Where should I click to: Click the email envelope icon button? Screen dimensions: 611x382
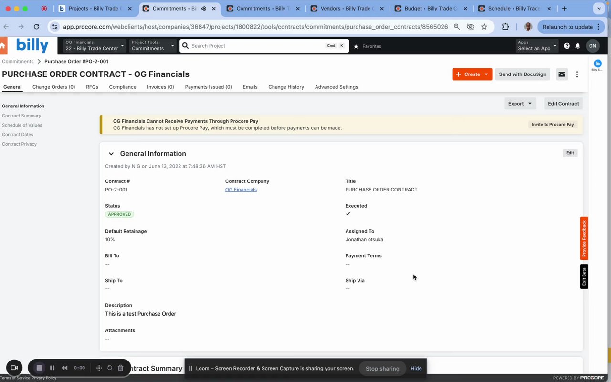tap(562, 74)
